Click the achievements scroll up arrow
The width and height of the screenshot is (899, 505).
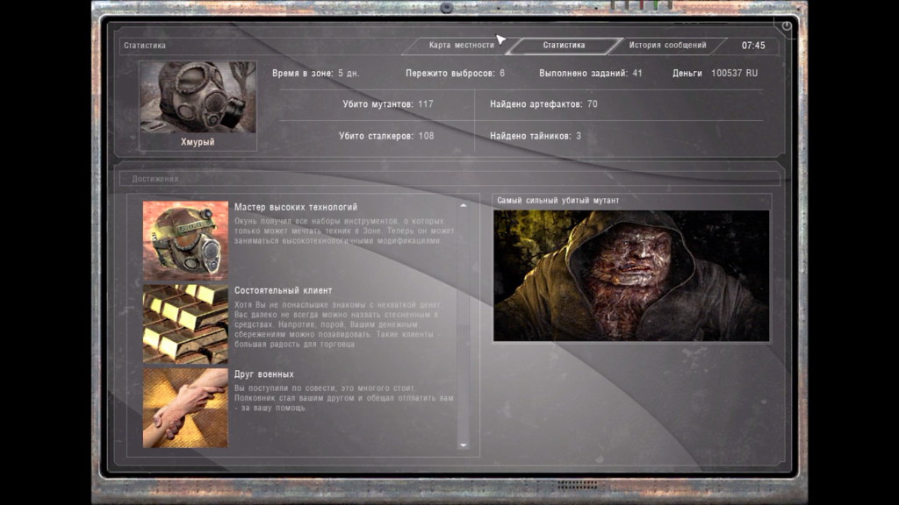coord(464,205)
